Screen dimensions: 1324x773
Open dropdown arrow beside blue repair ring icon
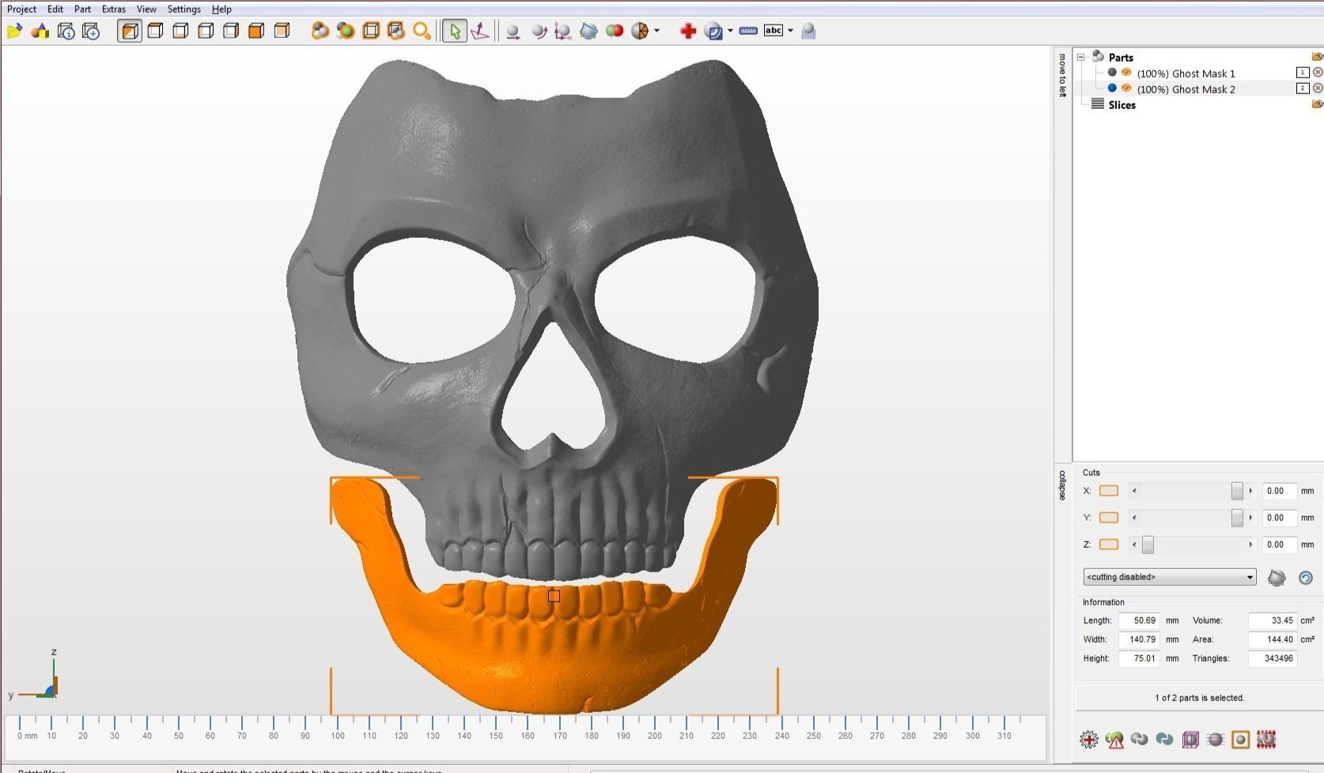pyautogui.click(x=730, y=31)
